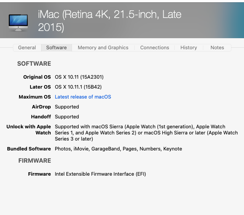Screen dimensions: 244x215
Task: Click the Bundled Software list Photos, iMovie, GarageBand
Action: tap(118, 149)
